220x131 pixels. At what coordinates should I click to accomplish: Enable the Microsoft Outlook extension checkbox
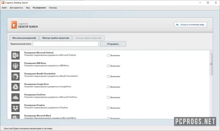tap(108, 55)
